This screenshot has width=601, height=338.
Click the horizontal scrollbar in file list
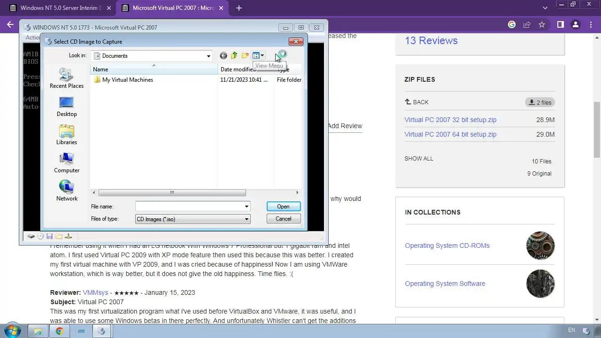coord(172,192)
